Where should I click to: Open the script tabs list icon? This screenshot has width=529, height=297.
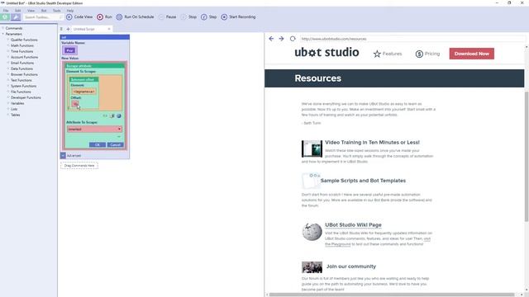tap(61, 29)
